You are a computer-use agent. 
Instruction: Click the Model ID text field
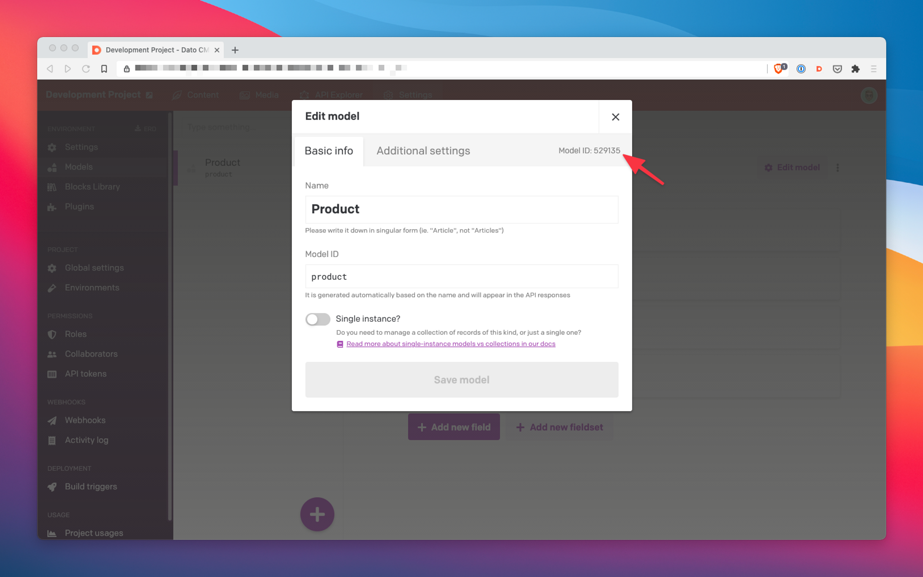(x=461, y=277)
